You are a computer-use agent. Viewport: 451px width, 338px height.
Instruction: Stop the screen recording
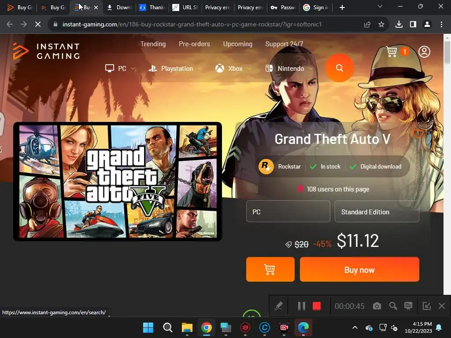[317, 306]
